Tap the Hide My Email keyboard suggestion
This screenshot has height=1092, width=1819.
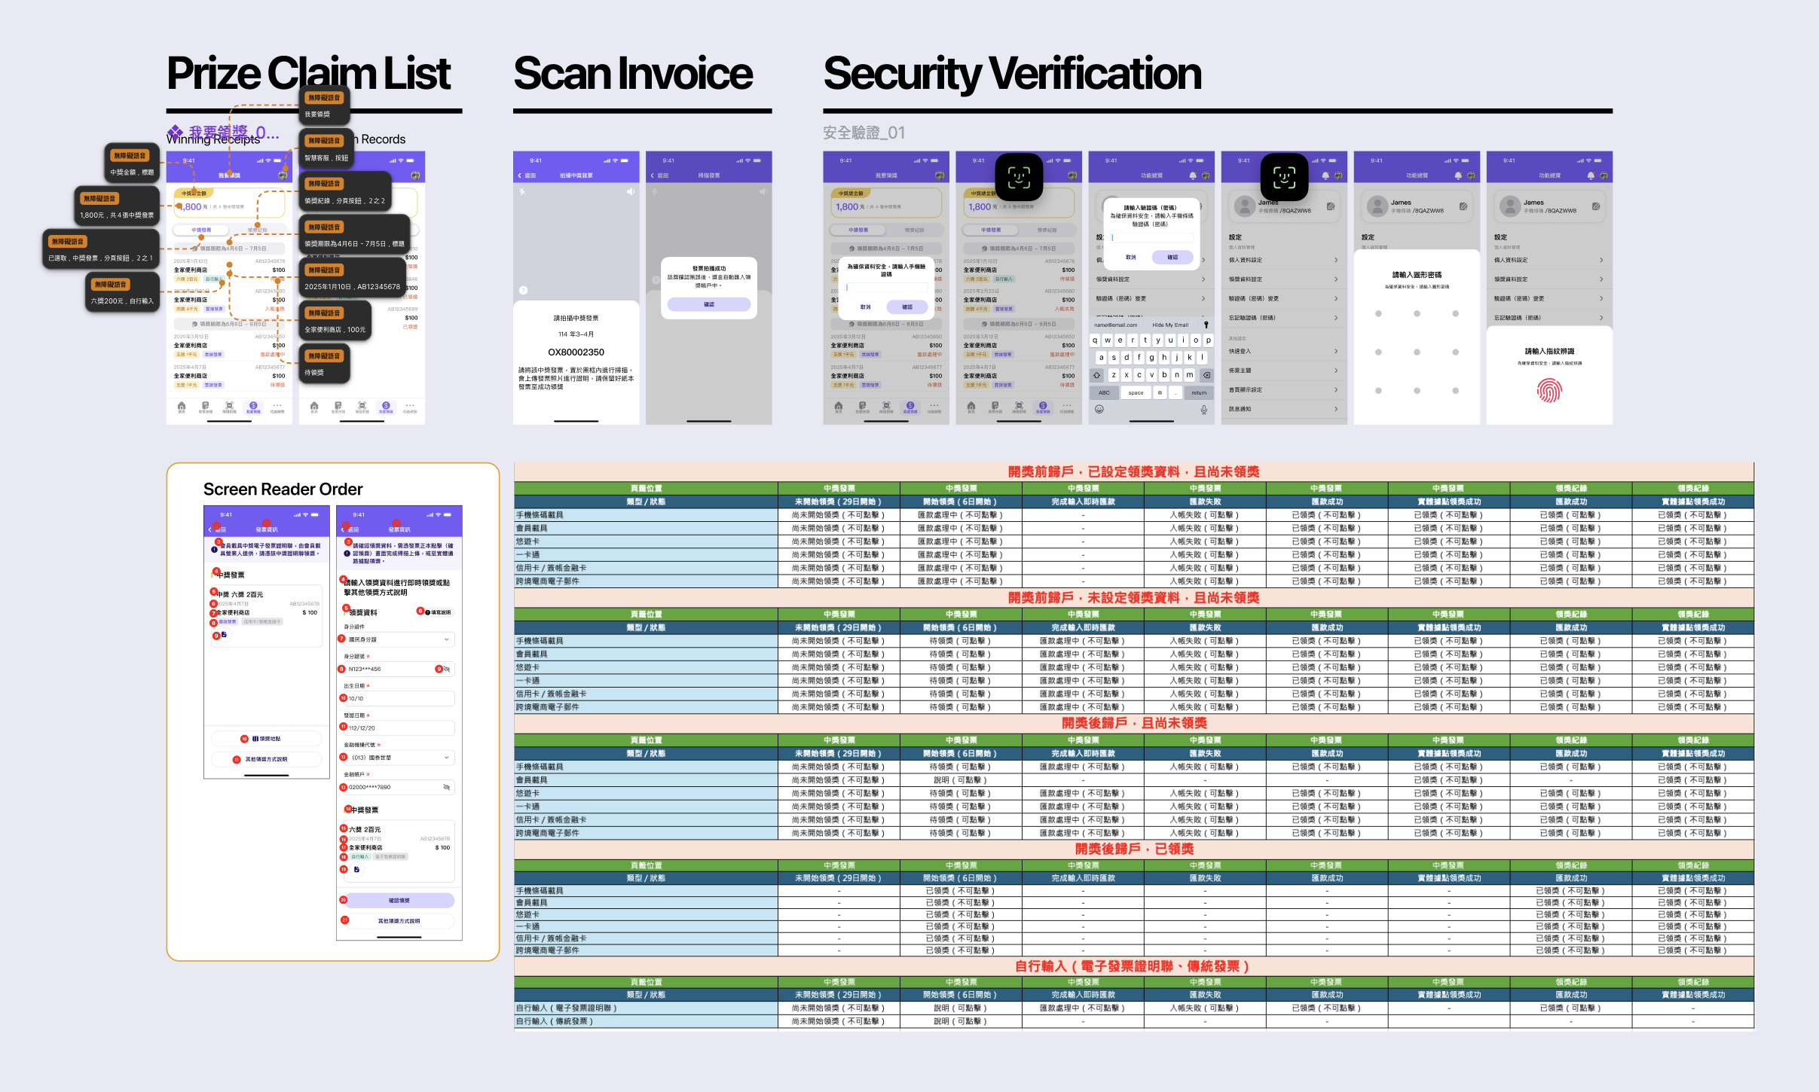click(x=1170, y=325)
